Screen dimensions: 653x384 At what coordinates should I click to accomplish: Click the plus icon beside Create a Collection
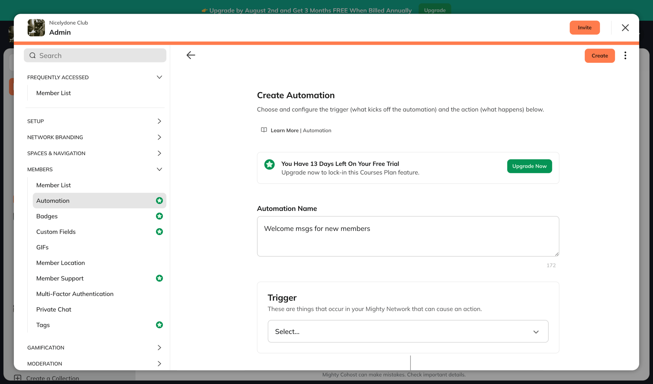coord(18,378)
